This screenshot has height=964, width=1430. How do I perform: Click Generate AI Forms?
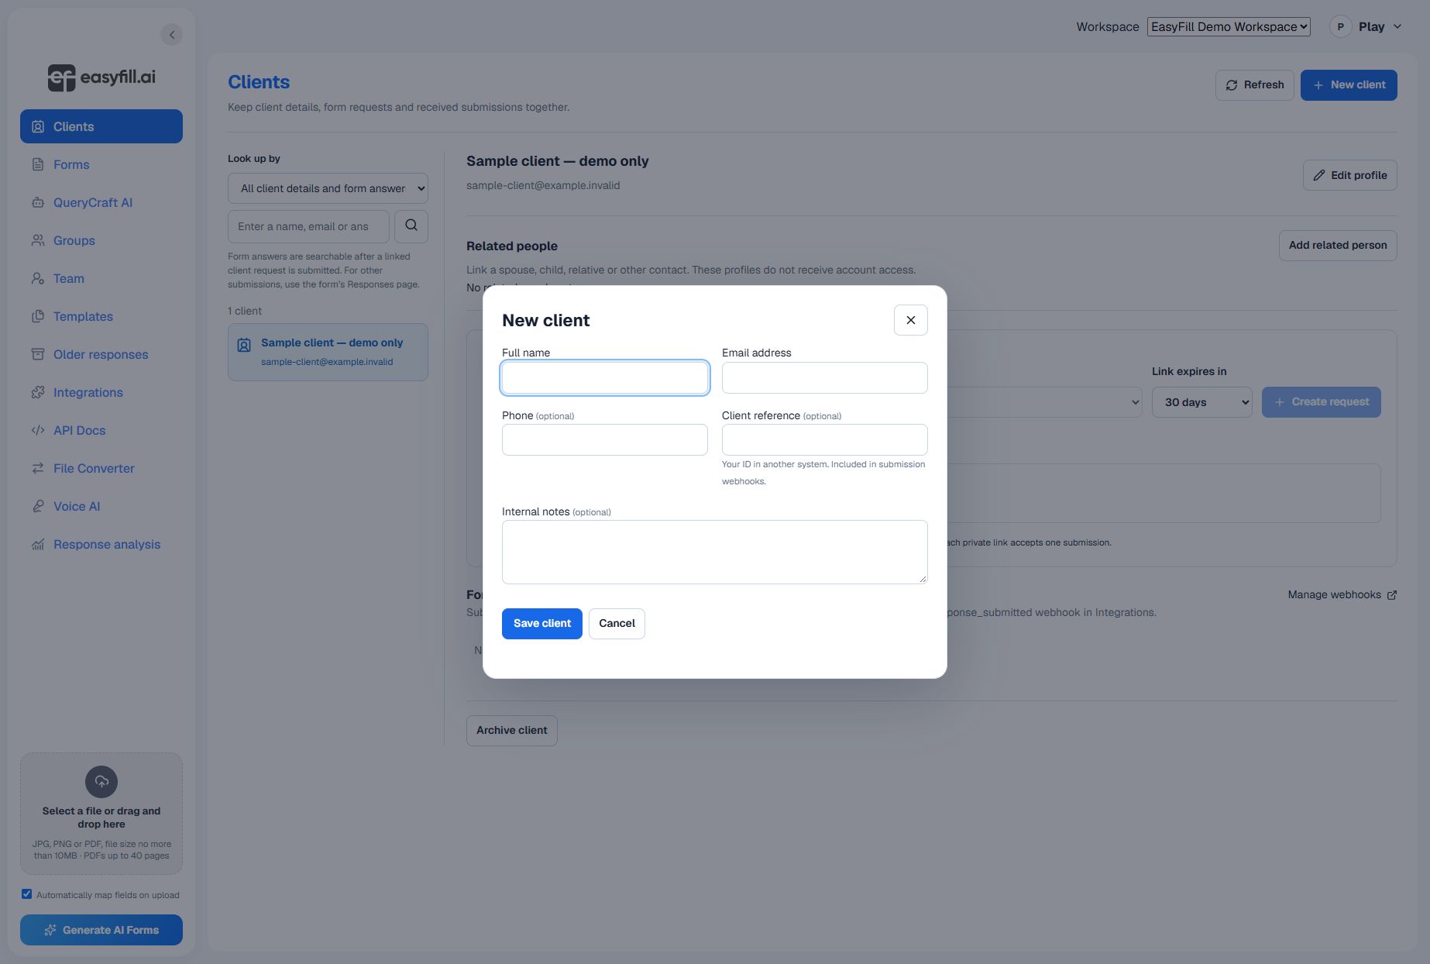(101, 930)
